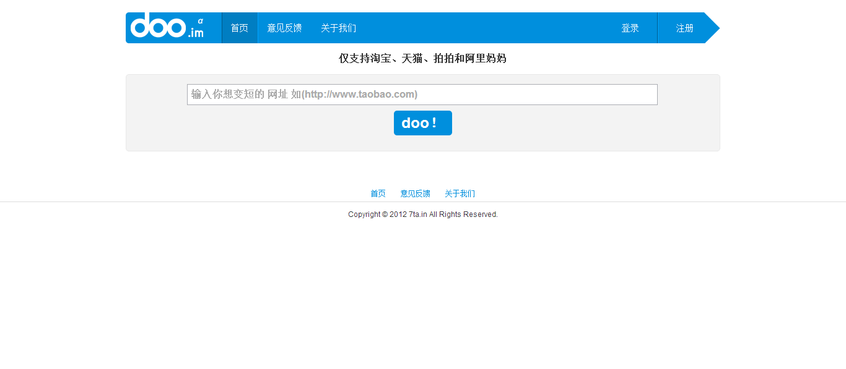Click the footer horizontal divider line

point(186,201)
